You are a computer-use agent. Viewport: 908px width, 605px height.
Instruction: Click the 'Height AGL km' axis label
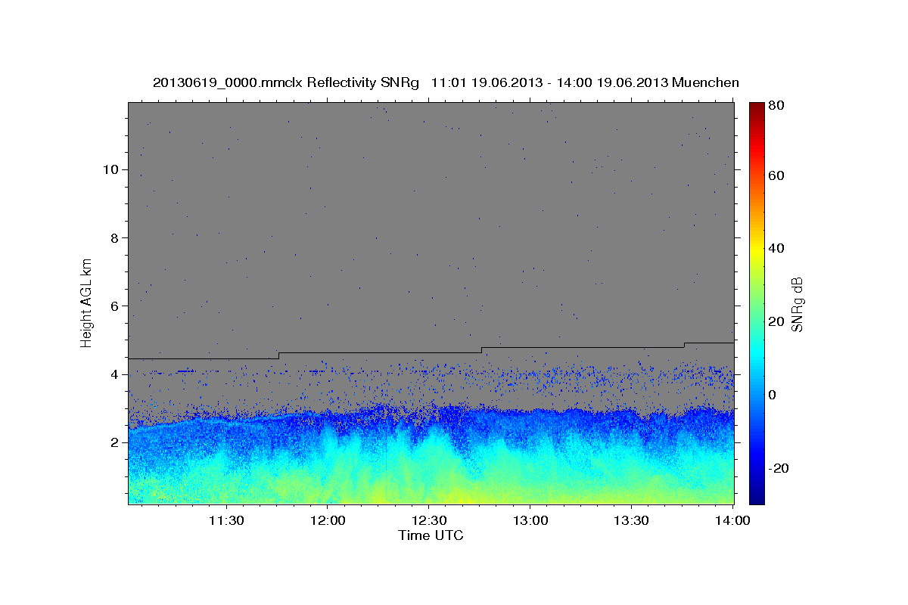click(87, 302)
